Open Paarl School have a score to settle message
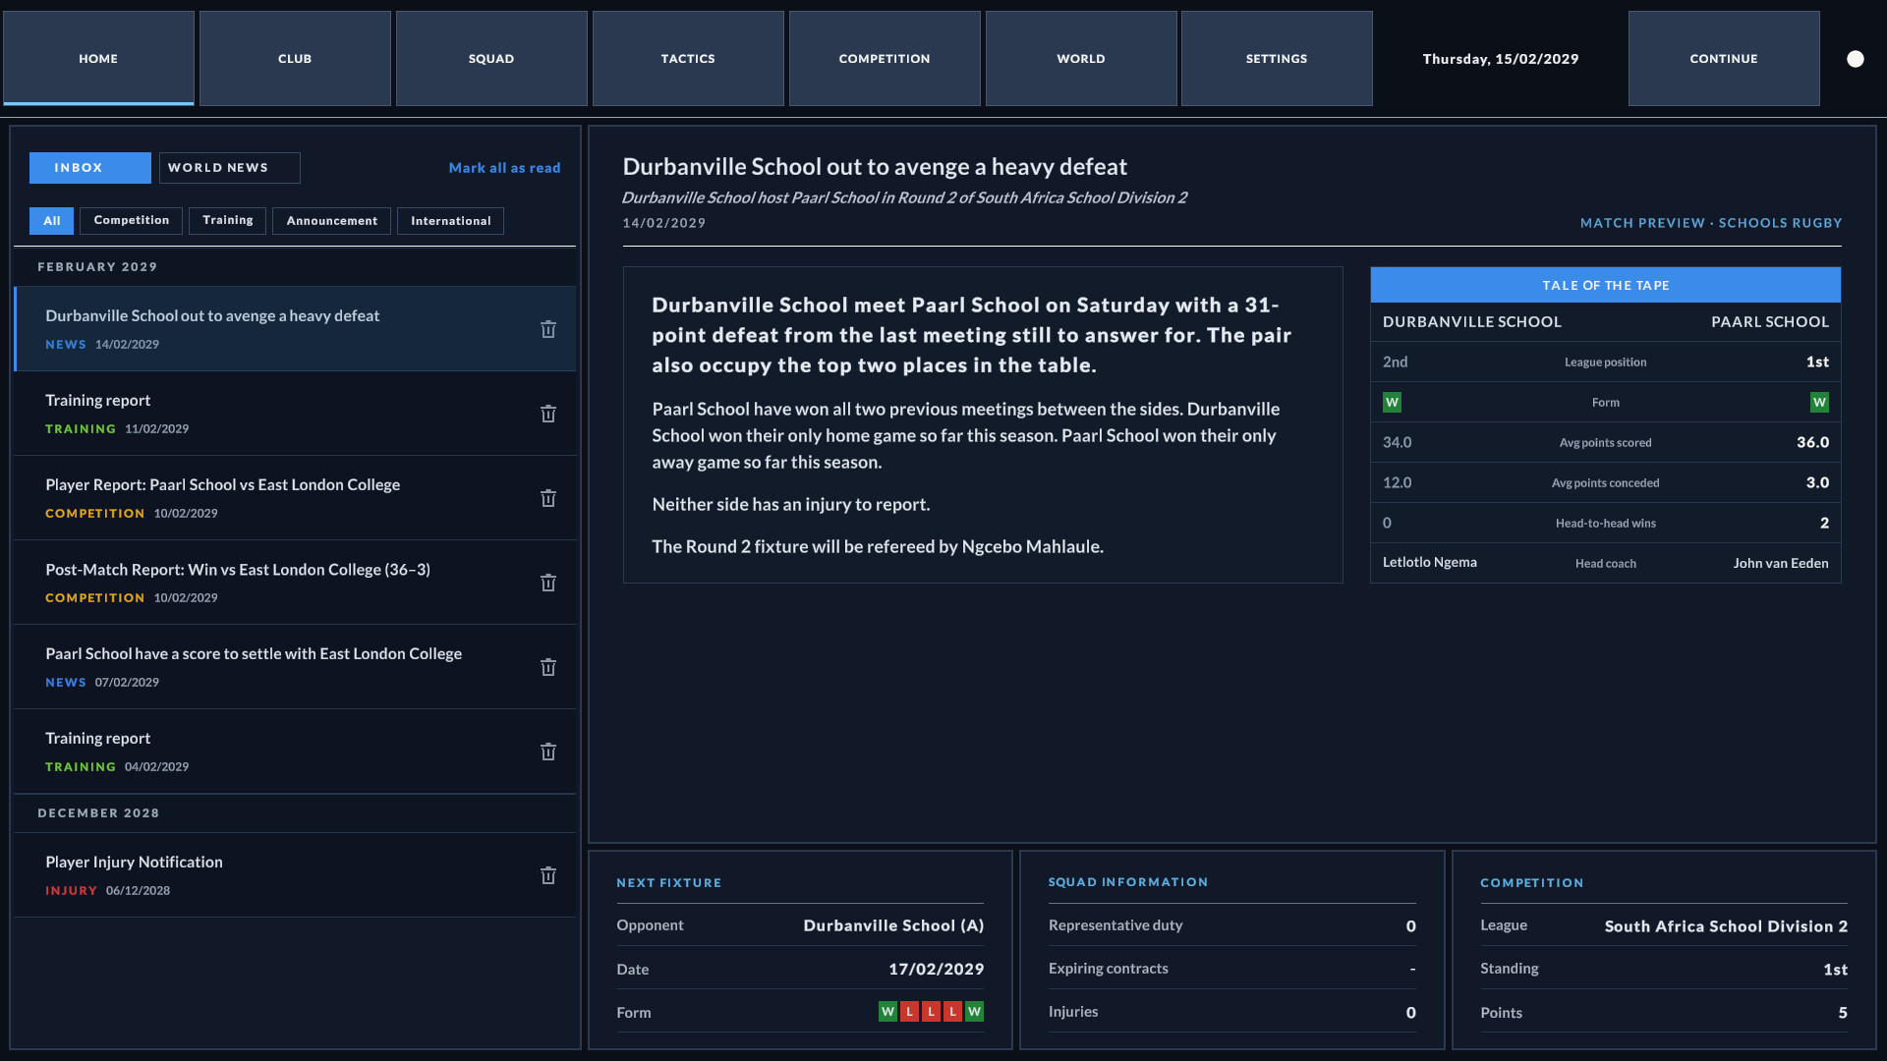The image size is (1887, 1061). pos(295,667)
